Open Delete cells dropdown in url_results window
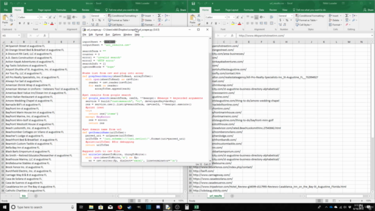 (x=341, y=21)
